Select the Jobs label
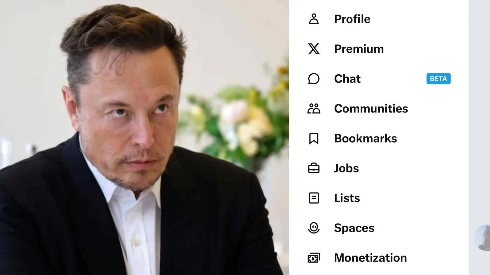Screen dimensions: 490x275 pyautogui.click(x=346, y=168)
